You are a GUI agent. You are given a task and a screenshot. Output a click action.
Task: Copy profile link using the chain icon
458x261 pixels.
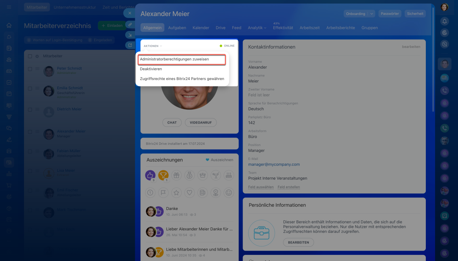[130, 25]
